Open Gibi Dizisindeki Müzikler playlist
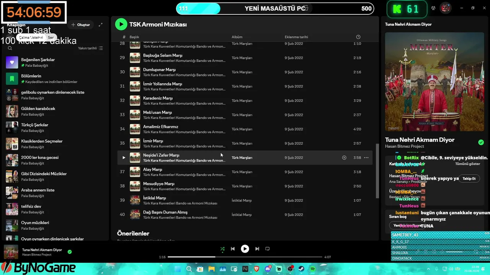490x275 pixels. [55, 176]
